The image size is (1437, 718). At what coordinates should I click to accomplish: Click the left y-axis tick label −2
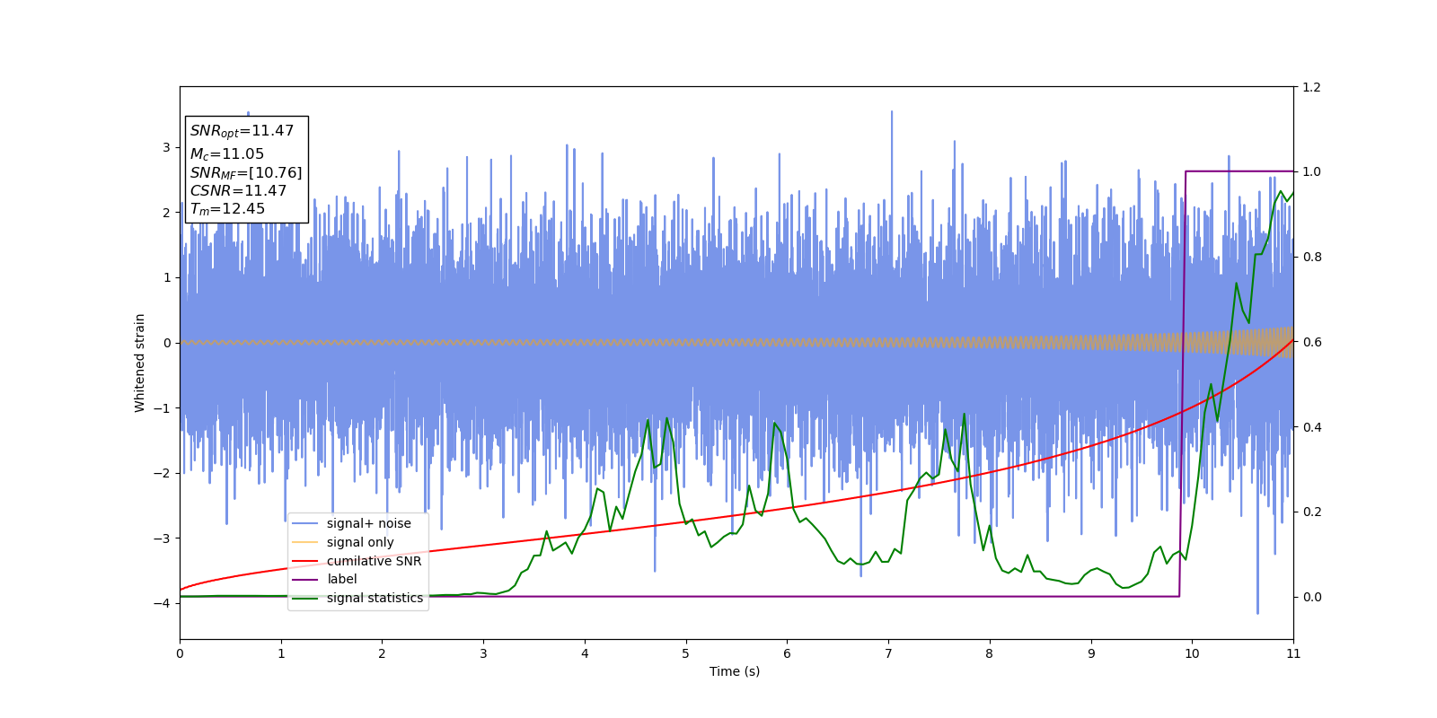(x=161, y=473)
